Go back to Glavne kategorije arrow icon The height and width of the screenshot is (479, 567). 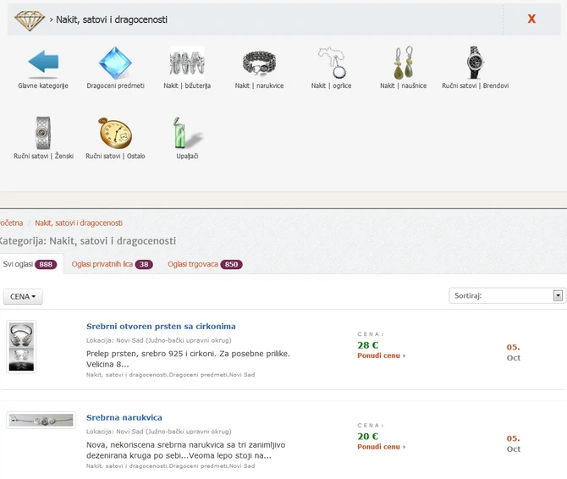[x=43, y=63]
